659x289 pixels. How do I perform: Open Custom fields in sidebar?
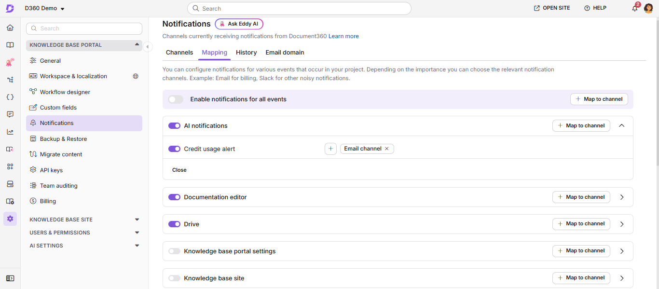click(84, 108)
